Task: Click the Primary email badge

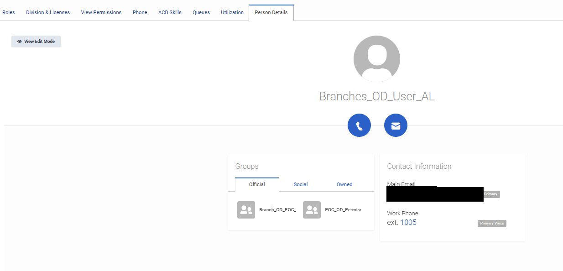Action: (x=491, y=194)
